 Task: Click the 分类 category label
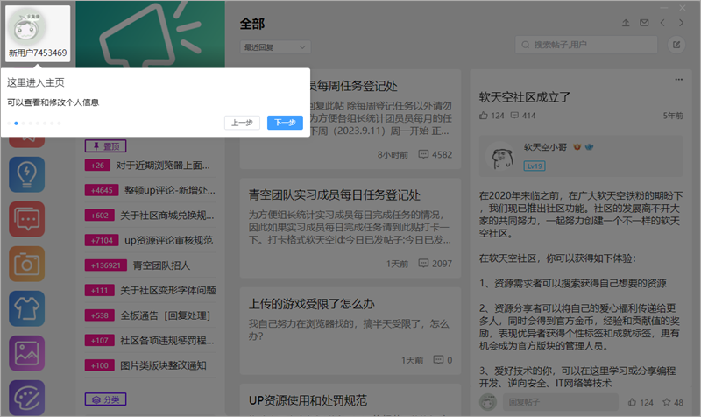[105, 399]
